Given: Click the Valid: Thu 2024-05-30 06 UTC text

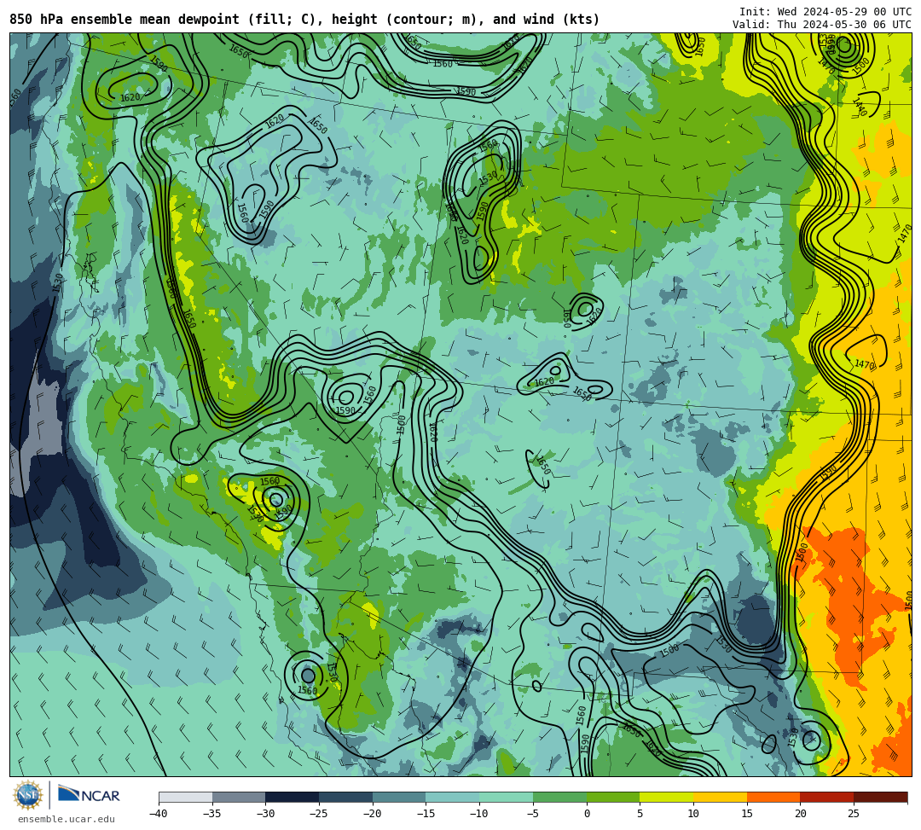Looking at the screenshot, I should 822,25.
